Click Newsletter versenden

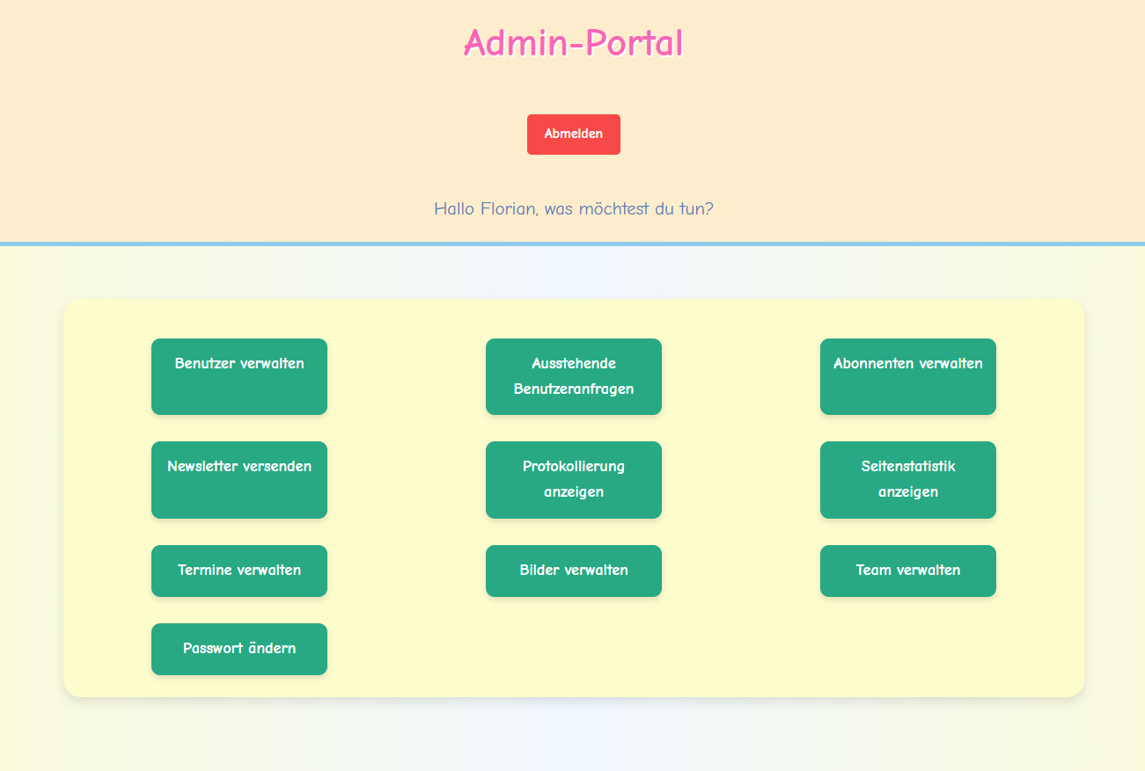(239, 479)
